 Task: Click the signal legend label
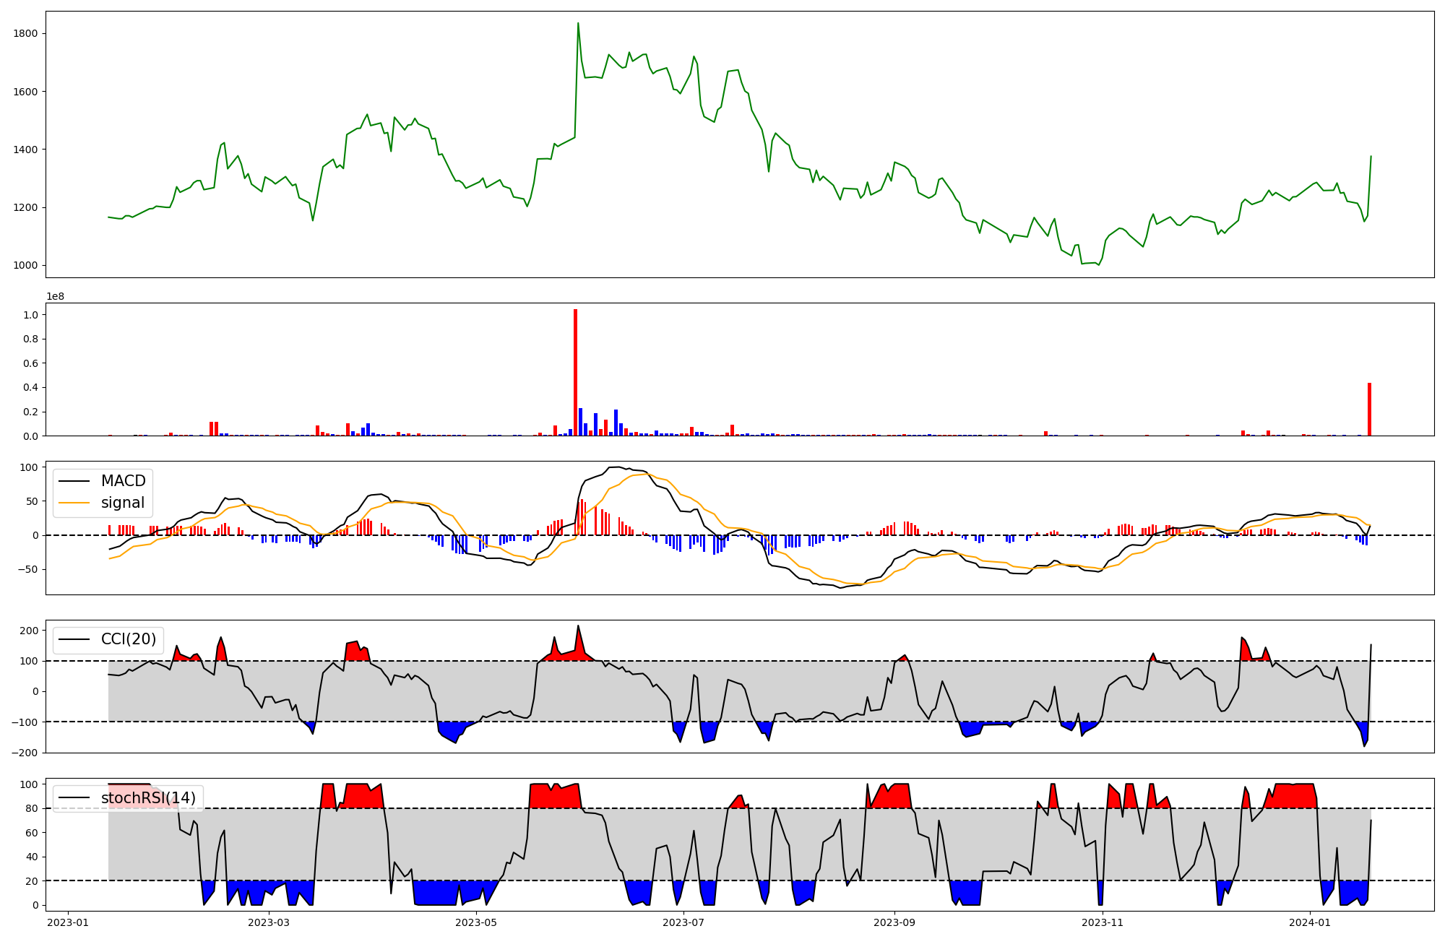(123, 503)
